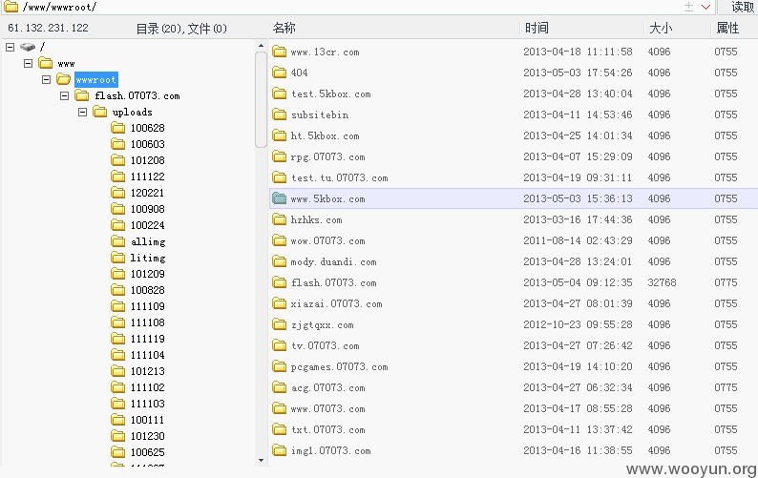The image size is (758, 478).
Task: Click the 61.132.231.122 host label
Action: tap(48, 28)
